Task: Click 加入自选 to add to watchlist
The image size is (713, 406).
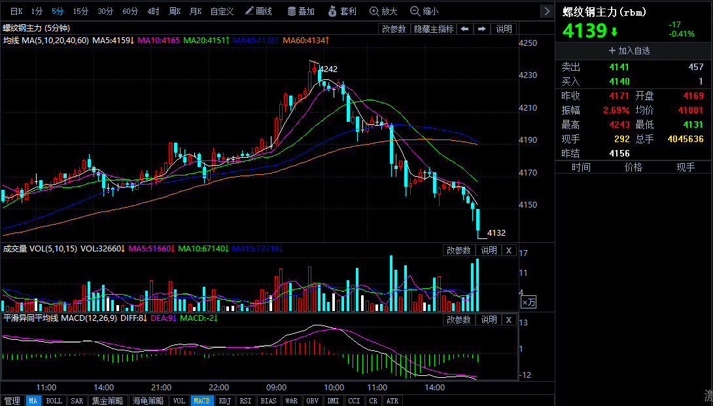Action: 629,50
